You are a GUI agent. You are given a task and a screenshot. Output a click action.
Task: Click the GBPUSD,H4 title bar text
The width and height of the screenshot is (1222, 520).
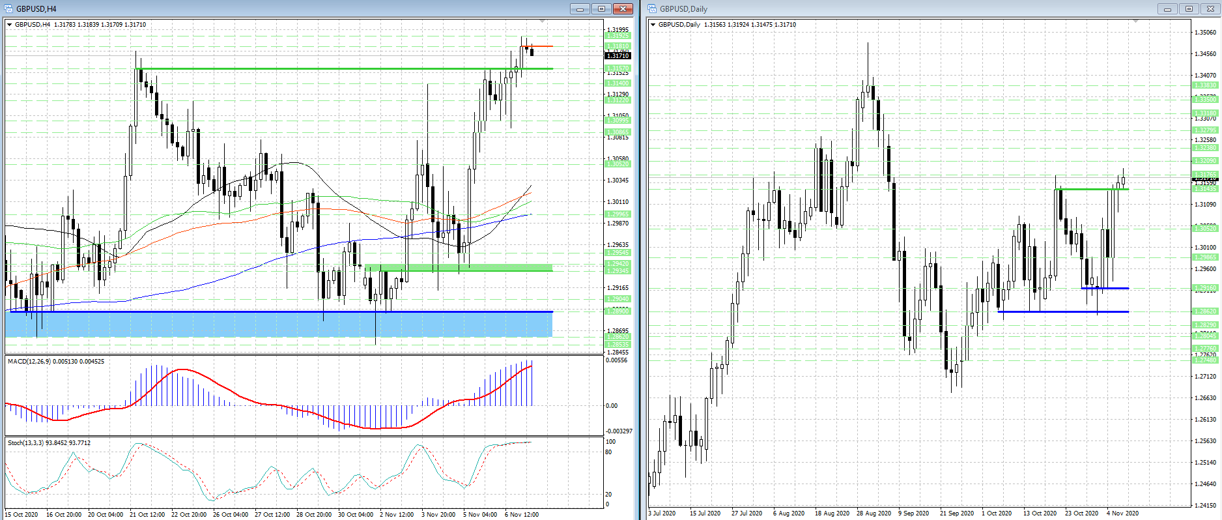coord(36,9)
